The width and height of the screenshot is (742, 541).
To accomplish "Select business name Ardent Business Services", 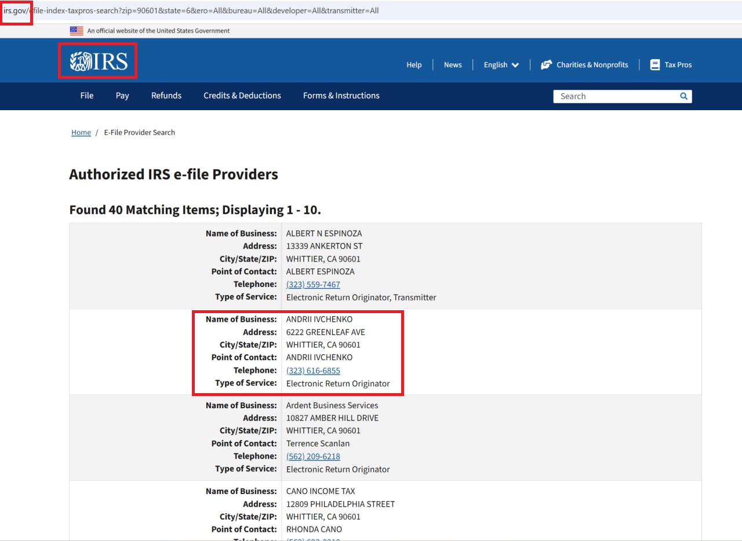I will [x=332, y=405].
